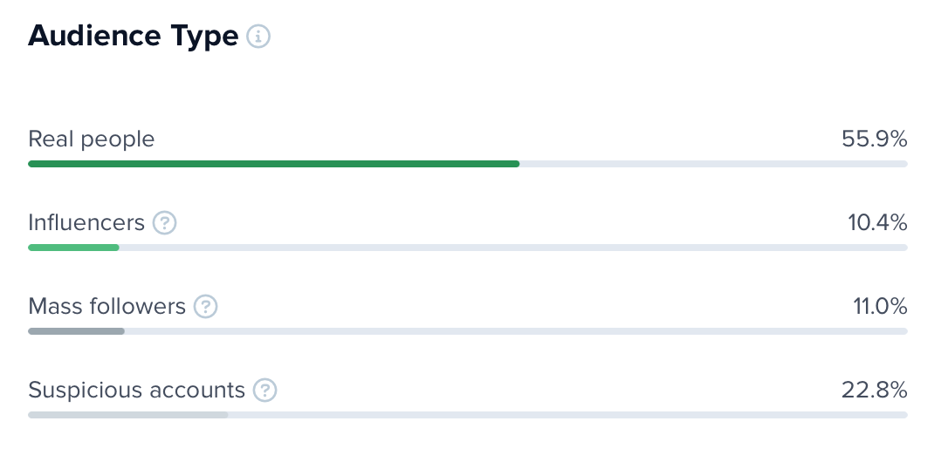Click the Influencers label text
This screenshot has width=948, height=462.
(x=86, y=223)
